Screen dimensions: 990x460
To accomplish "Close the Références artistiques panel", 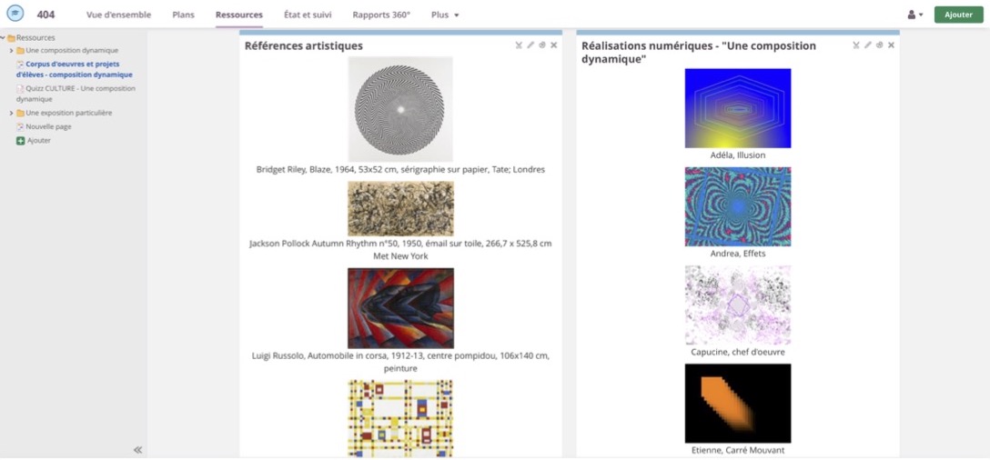I will pyautogui.click(x=553, y=45).
